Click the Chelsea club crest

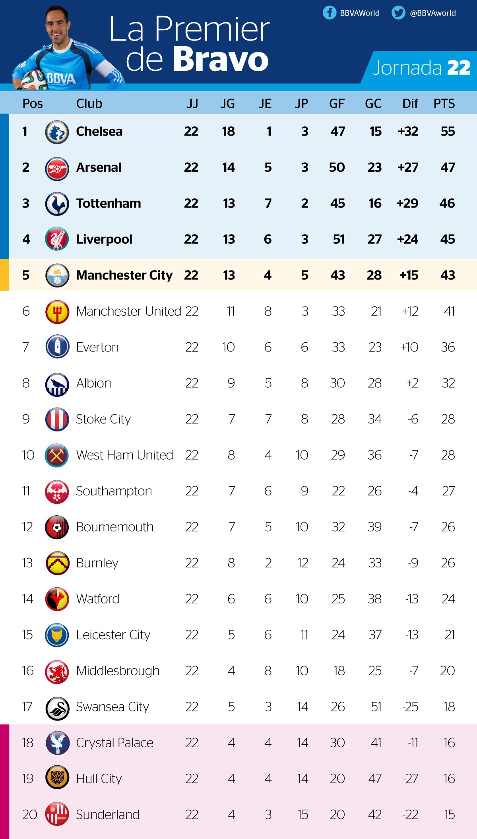[x=57, y=132]
